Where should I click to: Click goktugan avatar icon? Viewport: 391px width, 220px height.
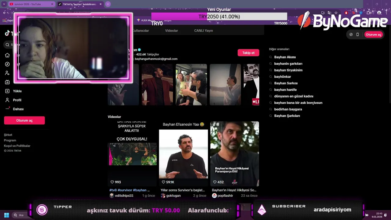tap(163, 196)
